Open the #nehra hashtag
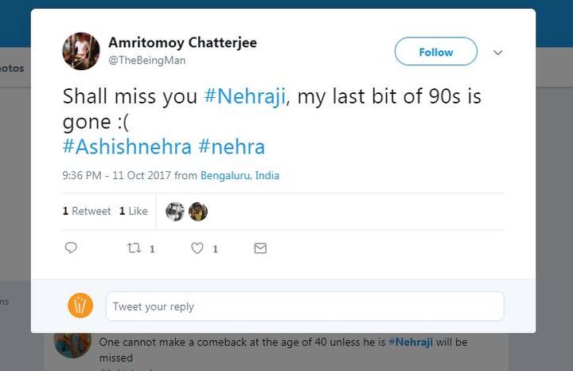573x371 pixels. 232,146
